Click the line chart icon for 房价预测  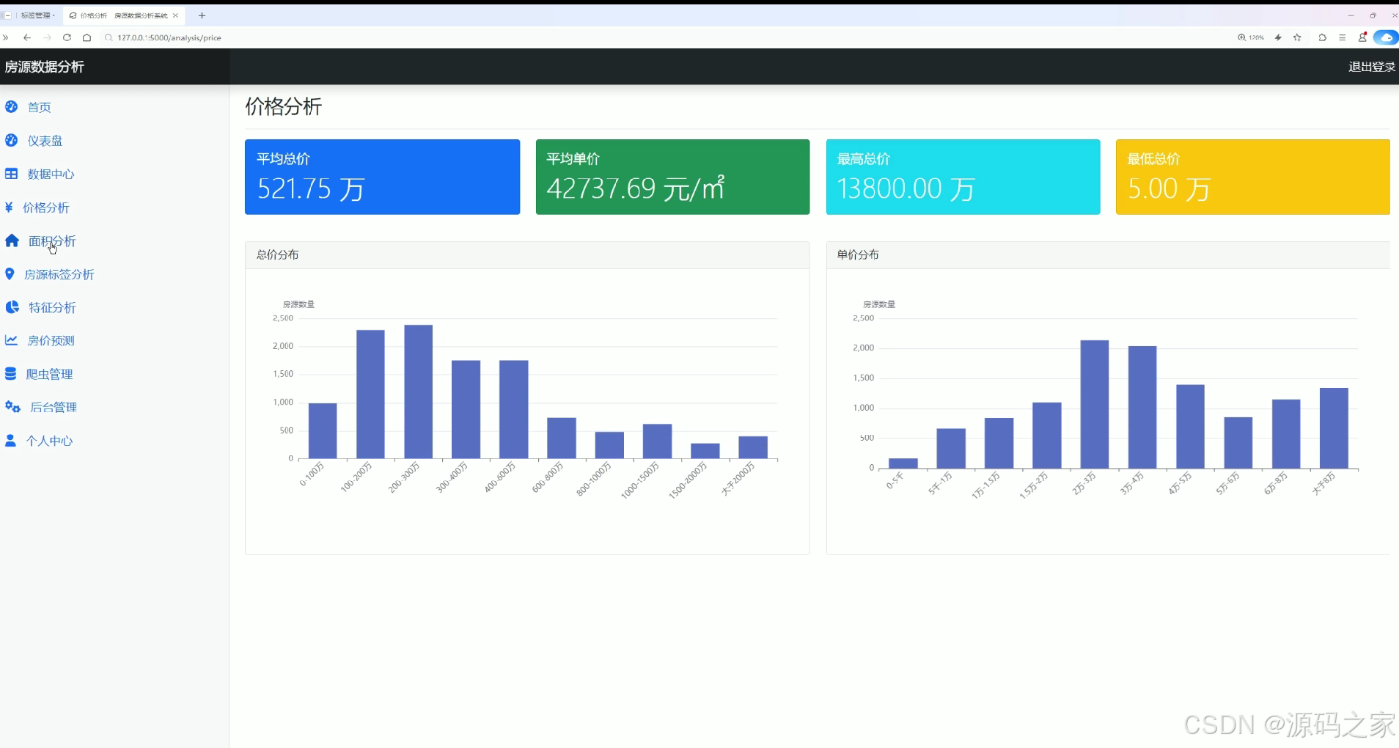(x=11, y=340)
